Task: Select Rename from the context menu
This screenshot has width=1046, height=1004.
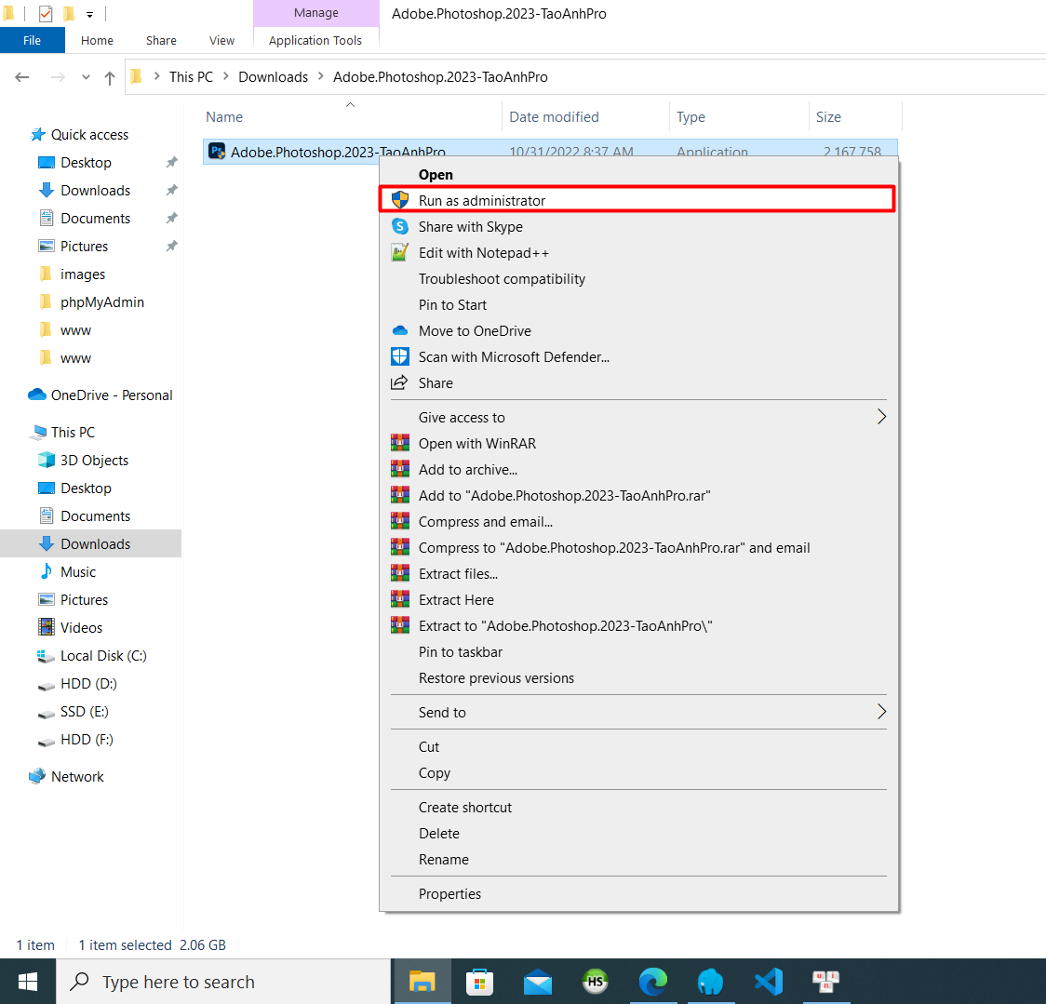Action: pyautogui.click(x=638, y=859)
